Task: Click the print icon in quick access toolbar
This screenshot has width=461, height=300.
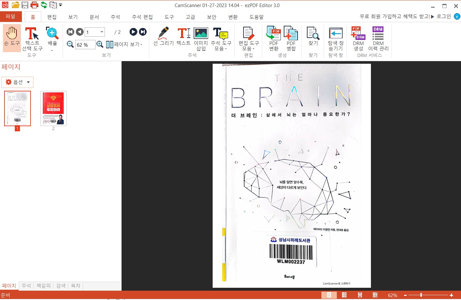Action: coord(34,5)
